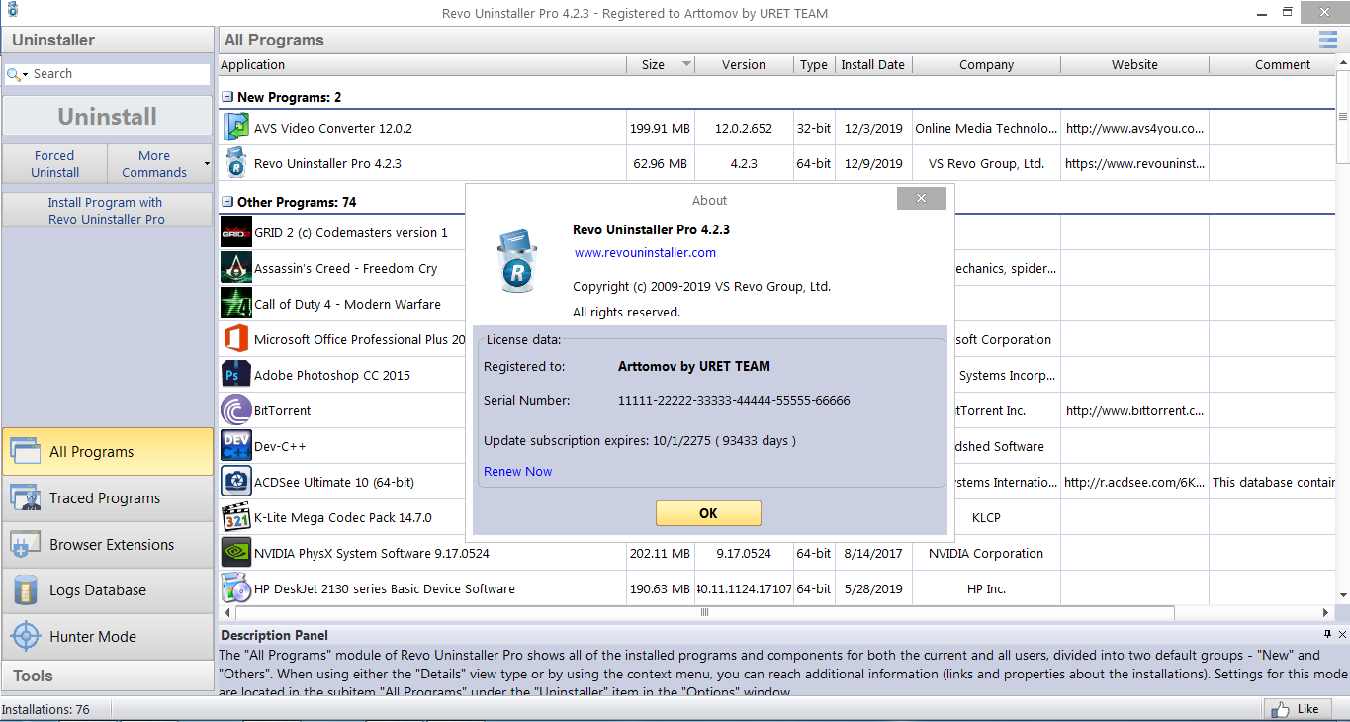The width and height of the screenshot is (1350, 722).
Task: Click the BitTorrent program icon
Action: pyautogui.click(x=236, y=410)
